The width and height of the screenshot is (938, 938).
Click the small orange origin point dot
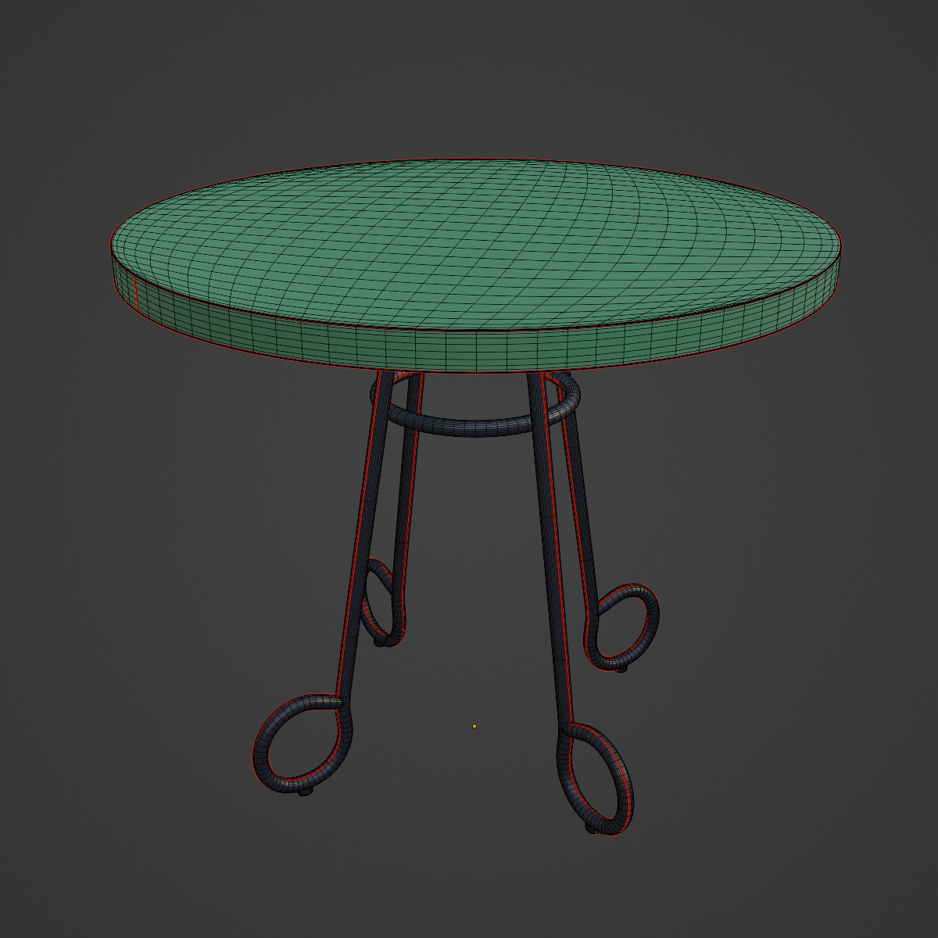click(x=474, y=726)
